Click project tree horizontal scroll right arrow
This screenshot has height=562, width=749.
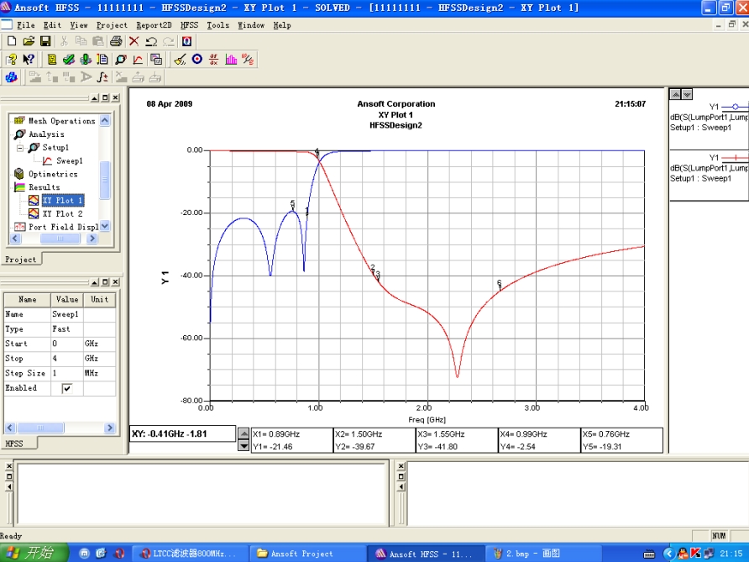click(x=92, y=238)
